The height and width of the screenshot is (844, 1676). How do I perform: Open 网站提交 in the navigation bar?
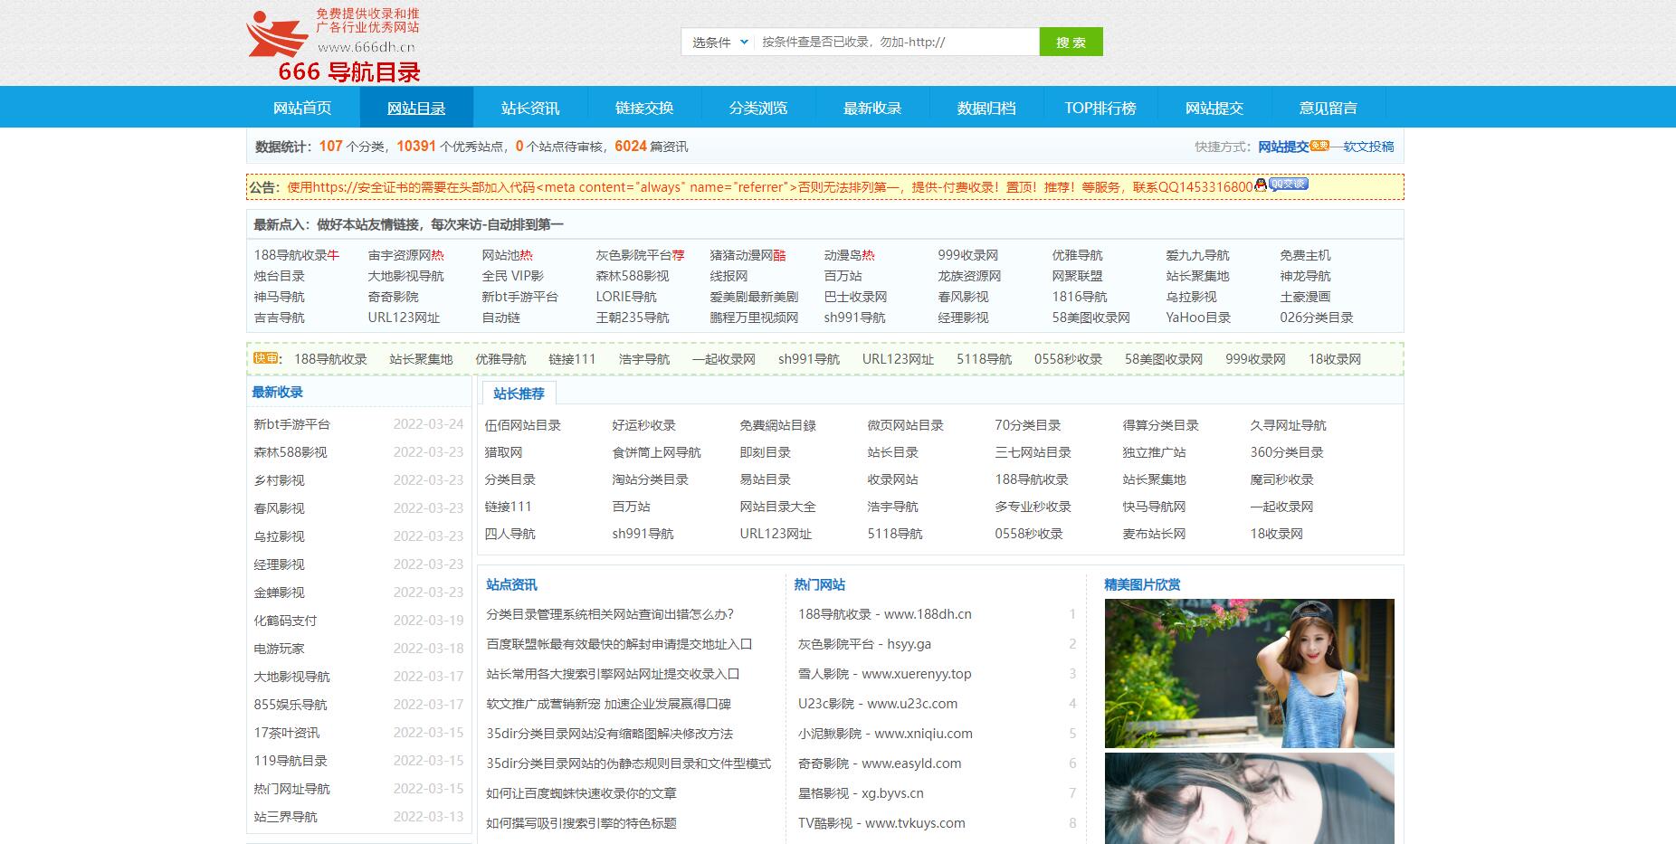(x=1214, y=108)
